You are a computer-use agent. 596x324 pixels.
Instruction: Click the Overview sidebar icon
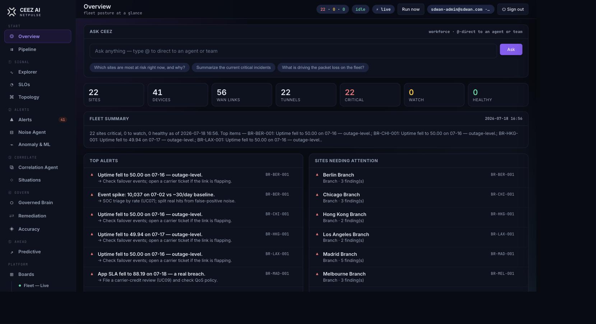tap(11, 36)
